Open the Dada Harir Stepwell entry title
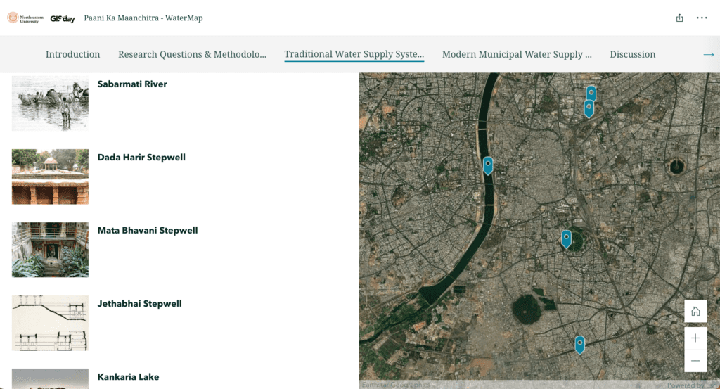 tap(141, 157)
